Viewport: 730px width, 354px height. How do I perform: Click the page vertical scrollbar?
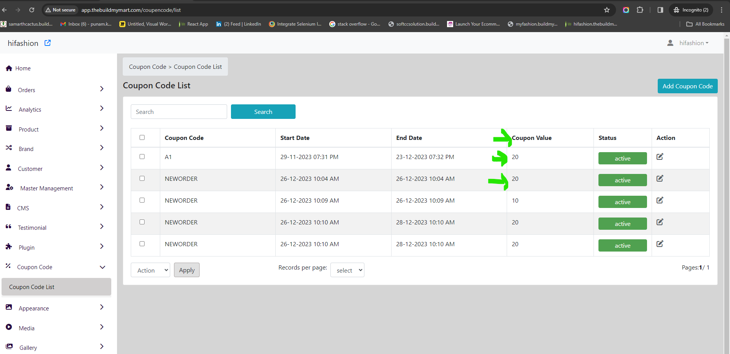click(727, 195)
